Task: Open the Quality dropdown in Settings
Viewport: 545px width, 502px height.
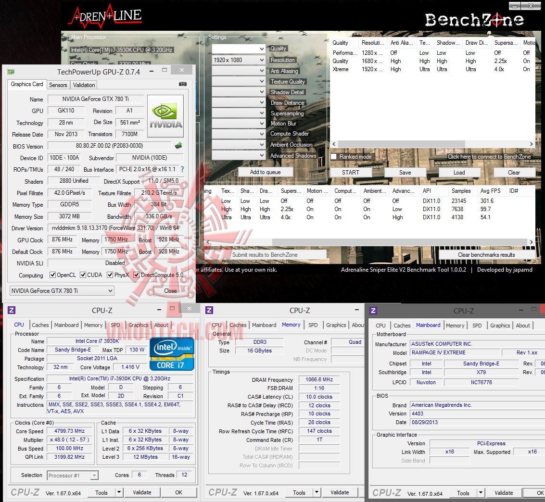Action: (x=239, y=49)
